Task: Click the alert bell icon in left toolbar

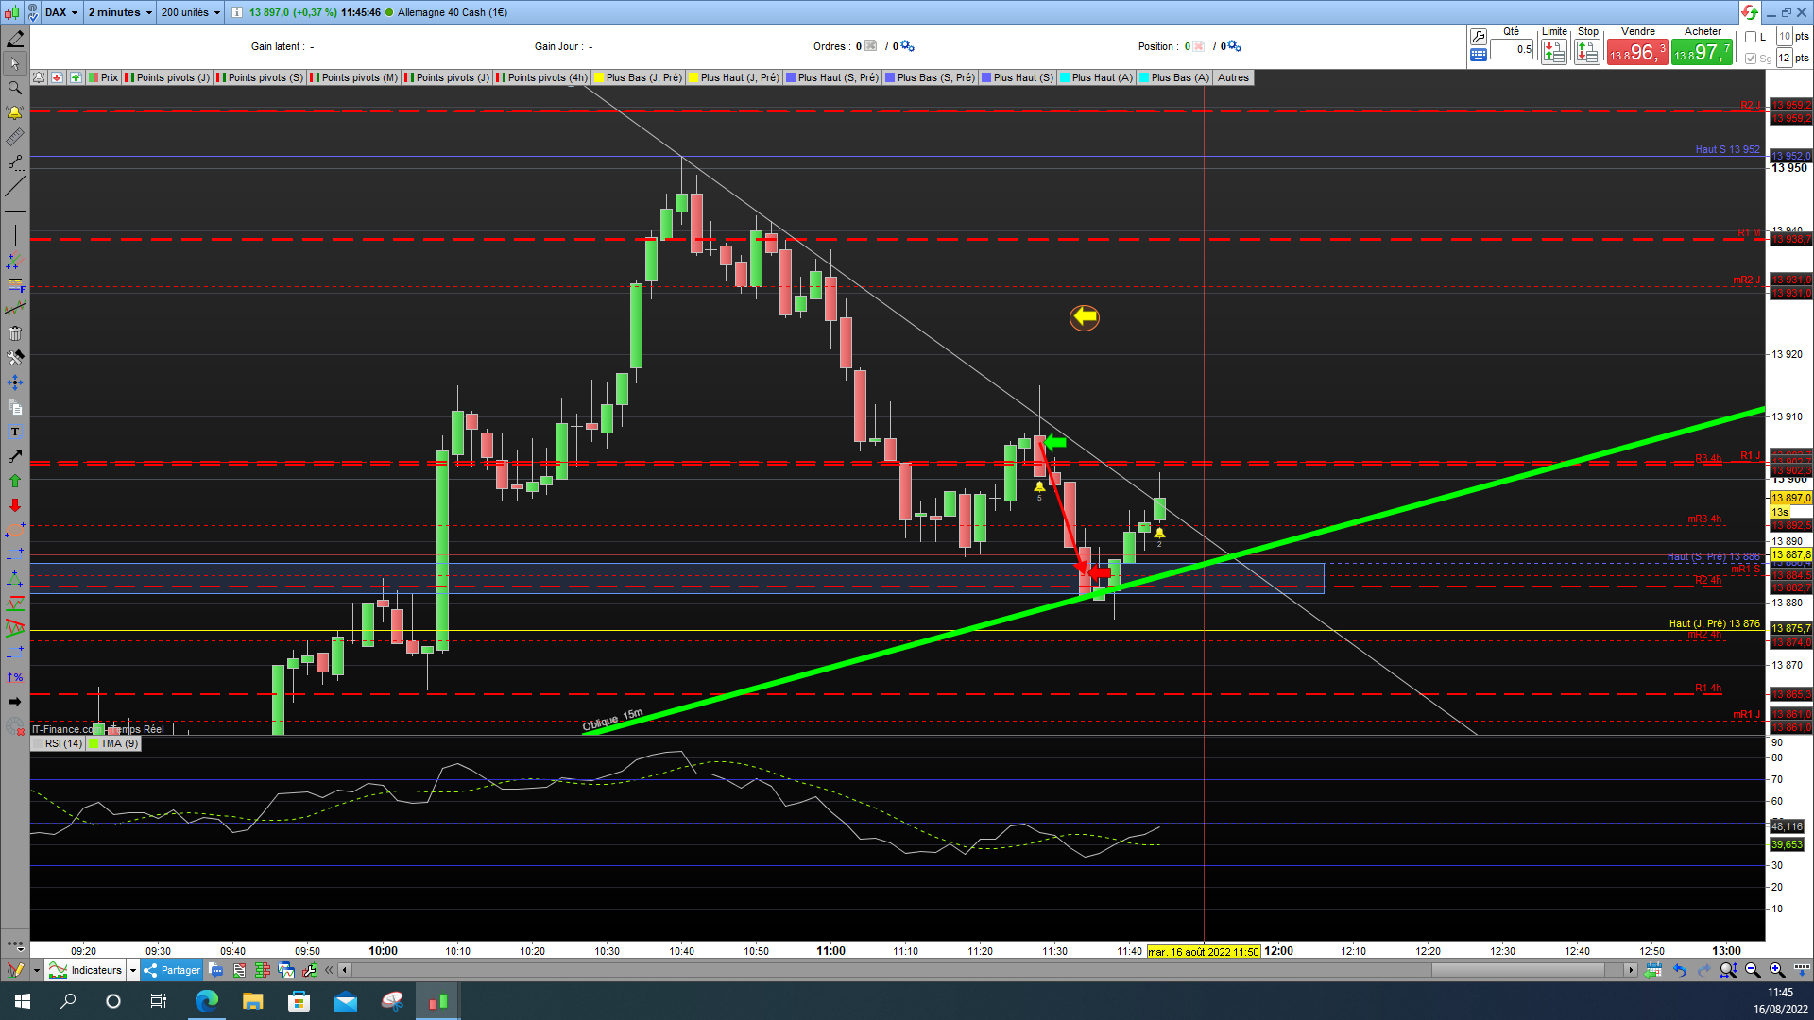Action: pyautogui.click(x=15, y=112)
